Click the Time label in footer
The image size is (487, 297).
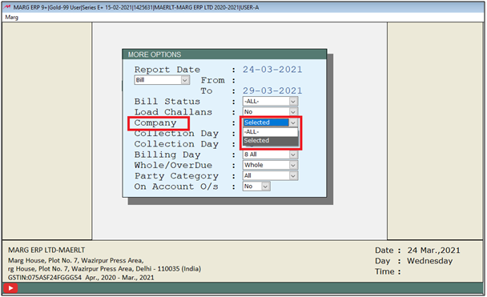pos(384,271)
